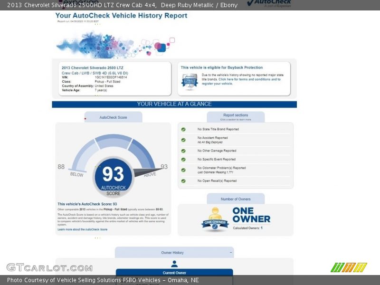
Task: Click 'This vehicle's AutoCheck Score: 93' line
Action: pos(87,204)
